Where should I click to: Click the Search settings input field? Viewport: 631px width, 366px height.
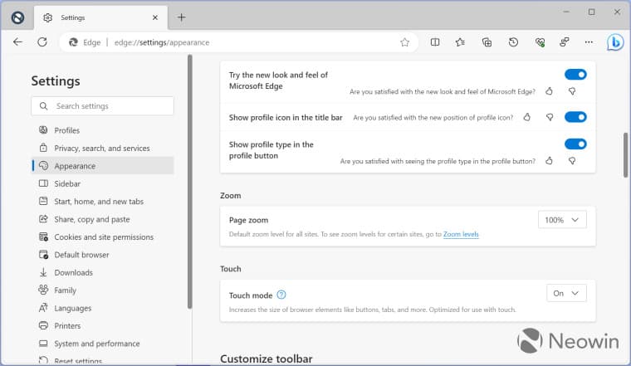click(102, 106)
